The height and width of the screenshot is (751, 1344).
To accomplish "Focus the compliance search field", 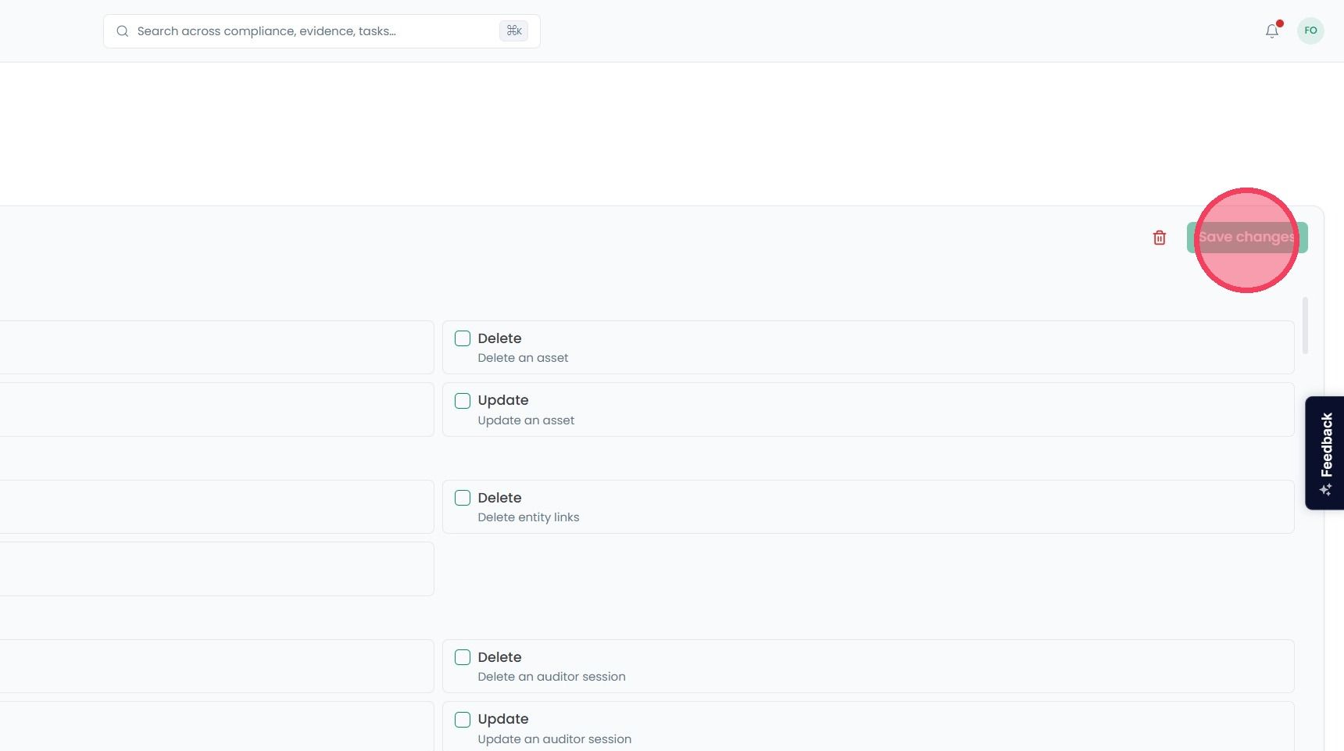I will 322,31.
